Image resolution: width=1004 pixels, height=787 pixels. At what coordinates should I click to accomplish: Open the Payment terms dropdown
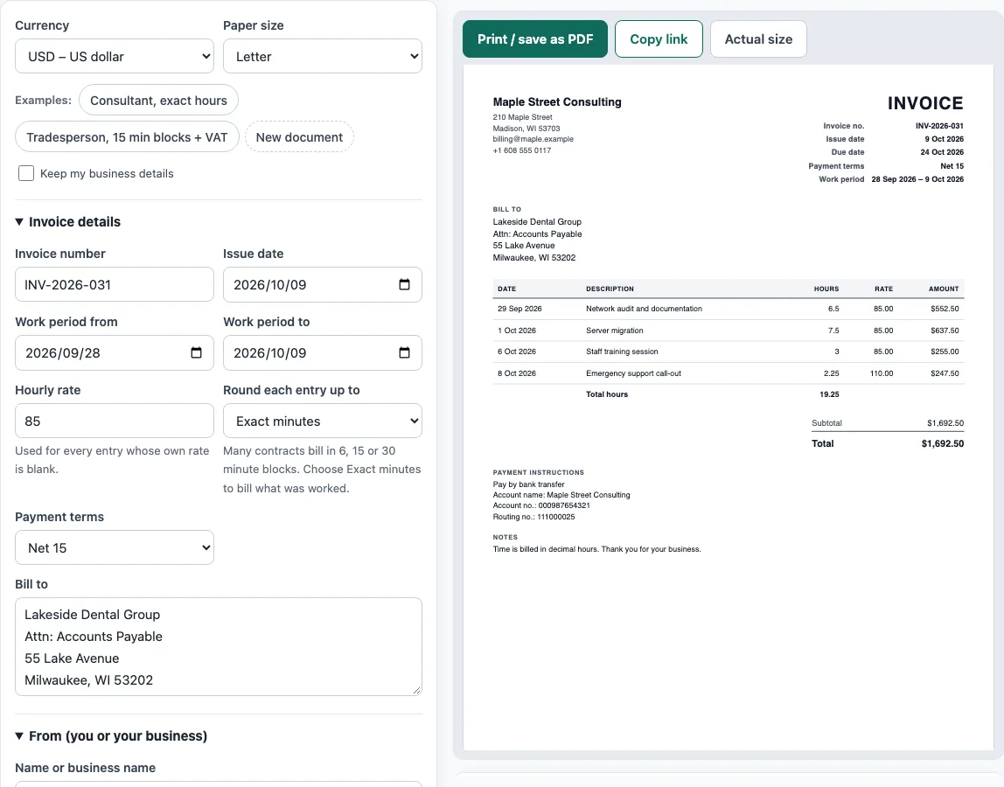115,547
